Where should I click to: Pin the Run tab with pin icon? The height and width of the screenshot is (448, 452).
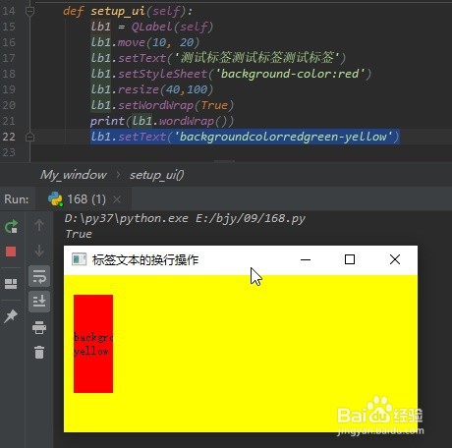tap(11, 315)
